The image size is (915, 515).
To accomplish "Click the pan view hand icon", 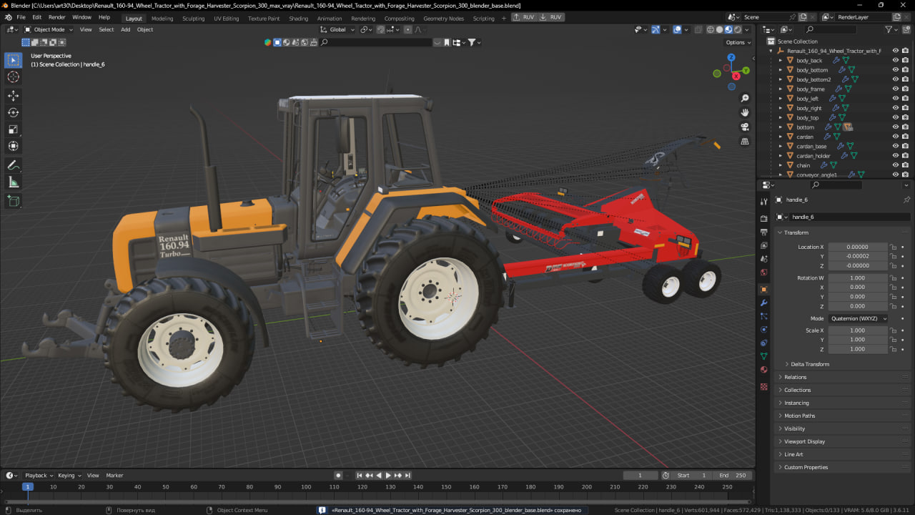I will click(745, 112).
